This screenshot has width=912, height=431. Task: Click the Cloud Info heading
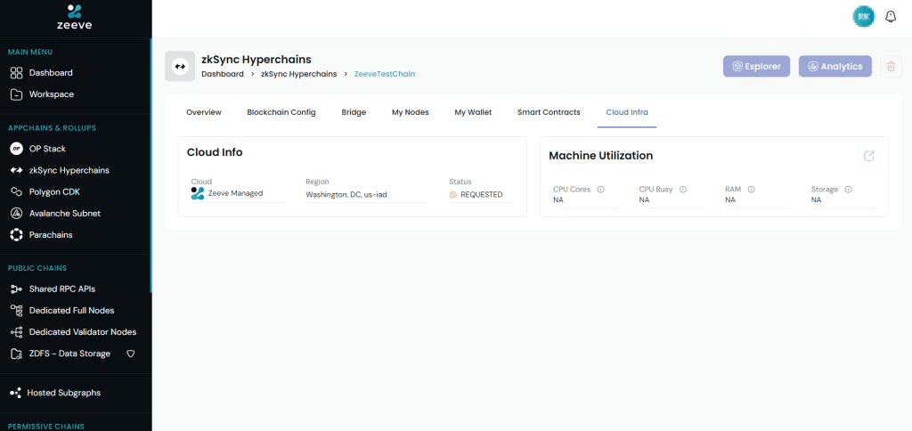click(x=215, y=152)
